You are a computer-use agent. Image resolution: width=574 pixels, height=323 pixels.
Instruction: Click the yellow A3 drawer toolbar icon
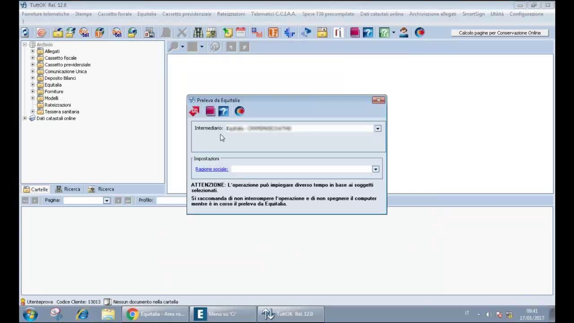point(322,32)
